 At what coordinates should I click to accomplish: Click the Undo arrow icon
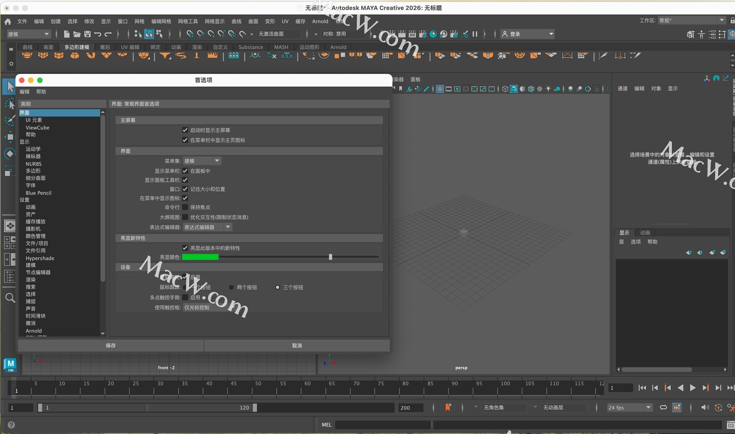(98, 34)
